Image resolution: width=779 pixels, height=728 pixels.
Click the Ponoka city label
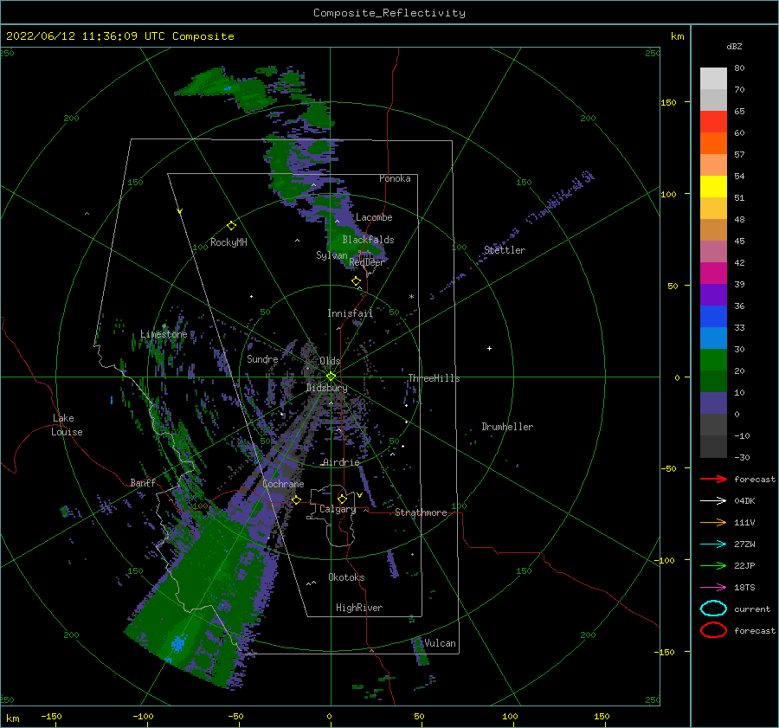point(395,178)
